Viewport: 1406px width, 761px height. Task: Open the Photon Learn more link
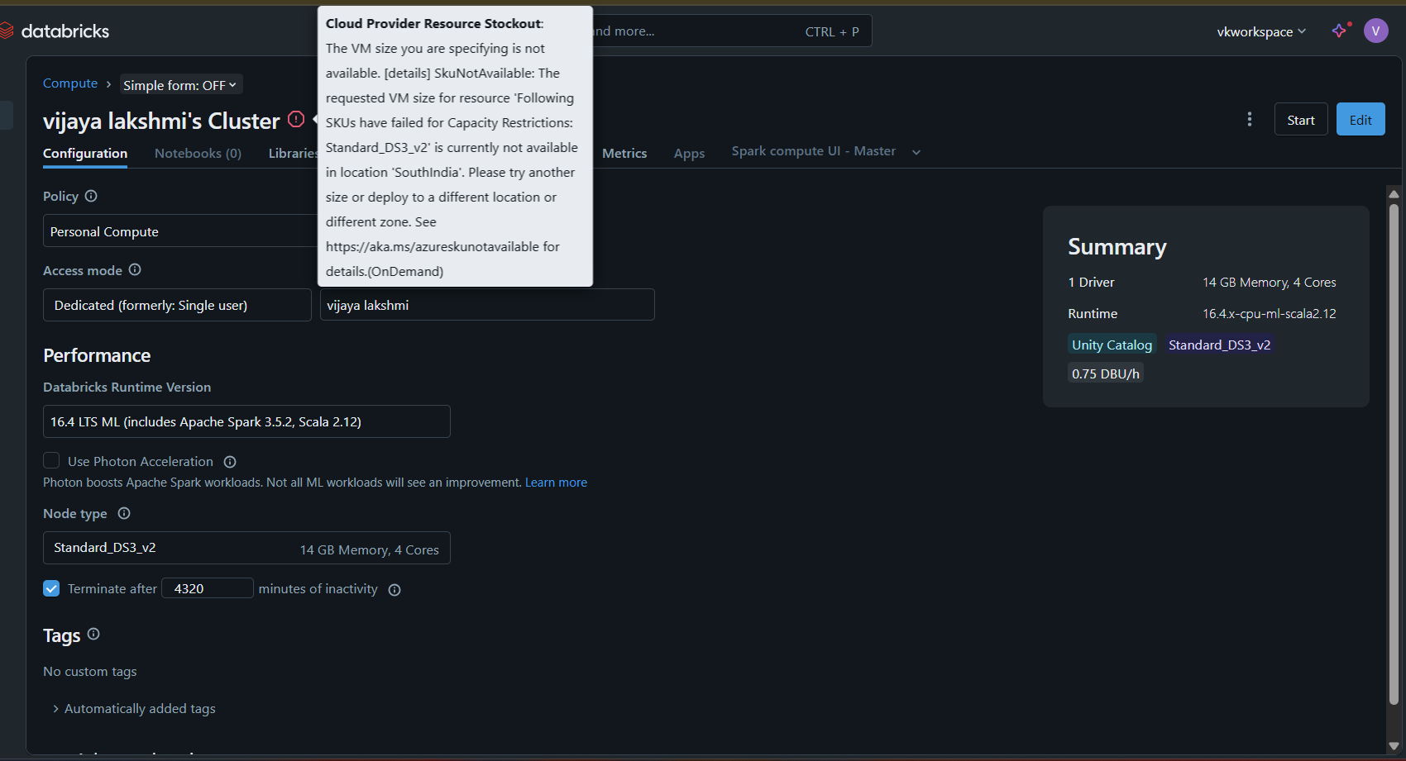pos(556,483)
